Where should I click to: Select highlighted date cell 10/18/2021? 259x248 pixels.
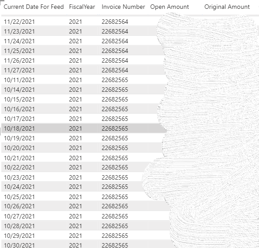[19, 128]
